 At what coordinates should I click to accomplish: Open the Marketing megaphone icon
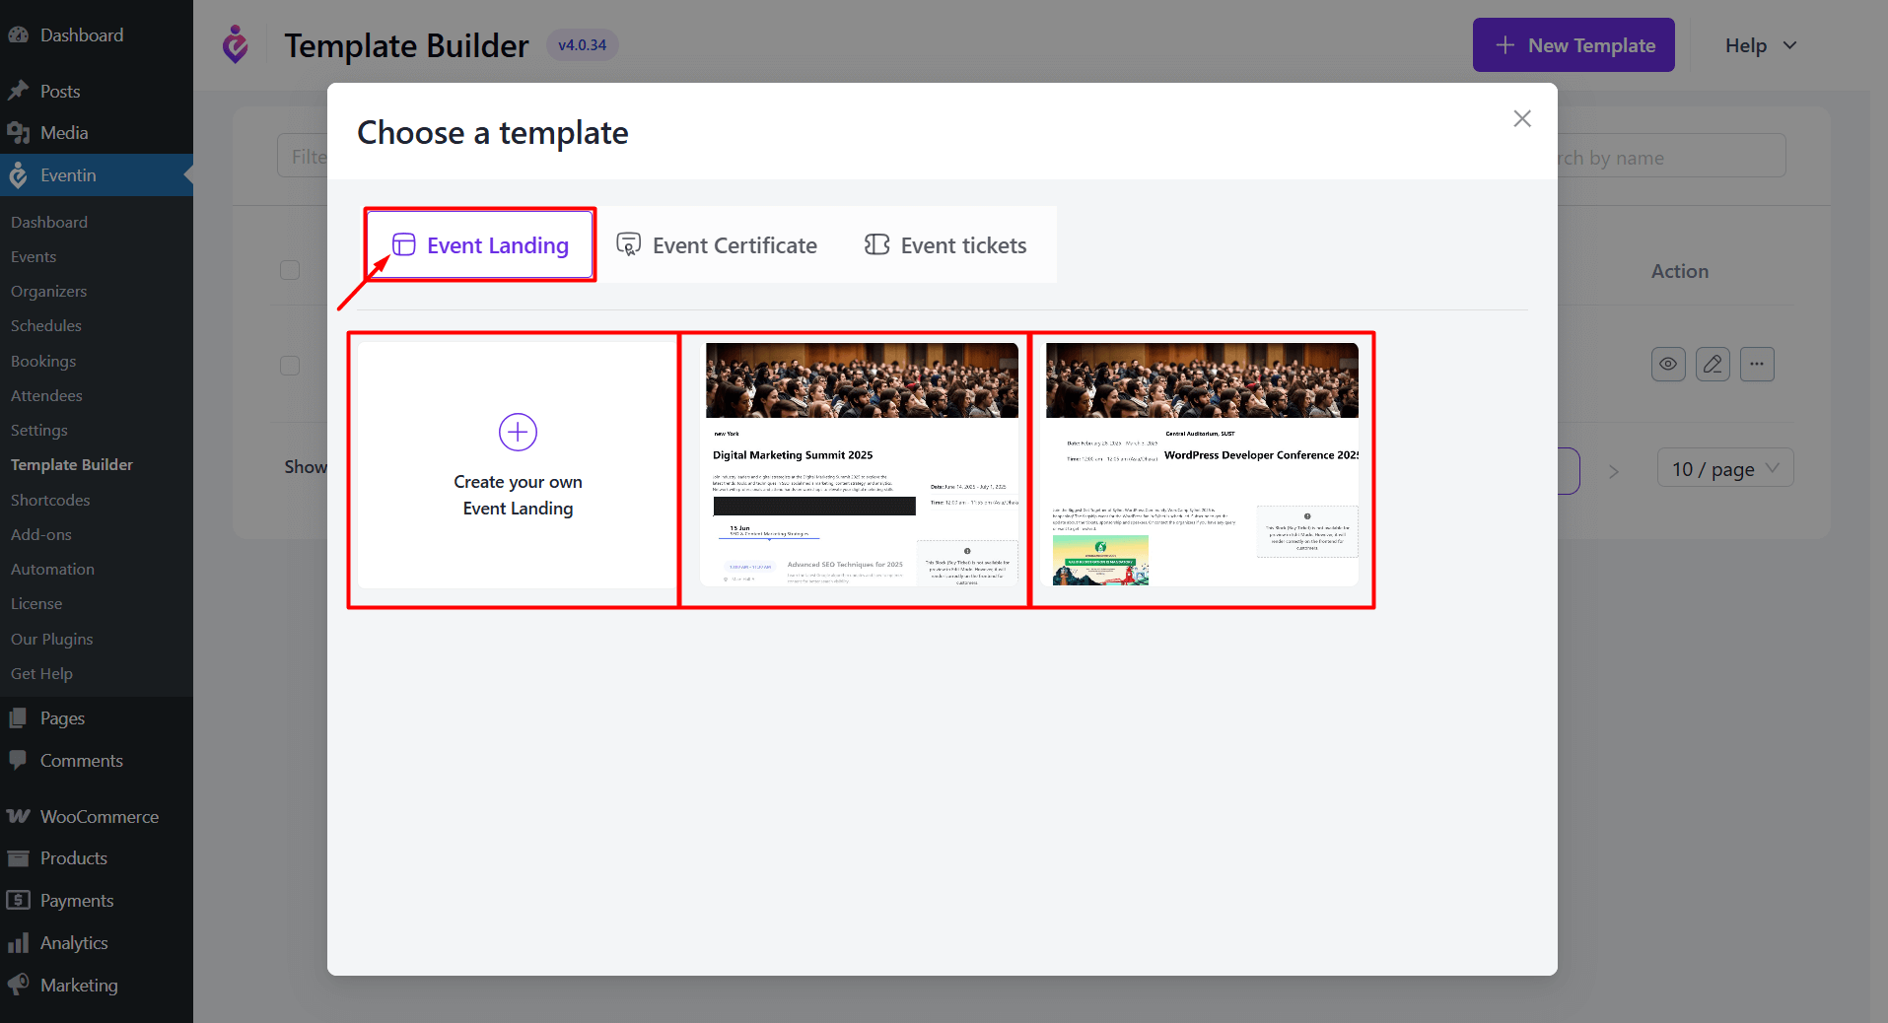point(19,985)
